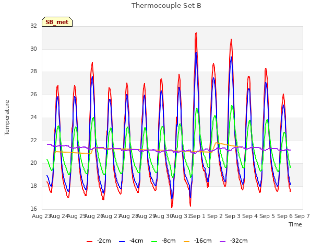Click the 16 y-axis tick label

tap(33, 209)
